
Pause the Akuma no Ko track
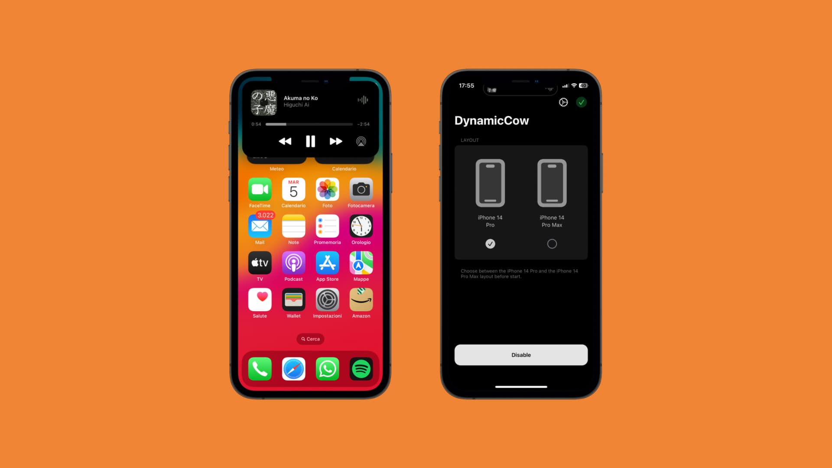point(310,141)
